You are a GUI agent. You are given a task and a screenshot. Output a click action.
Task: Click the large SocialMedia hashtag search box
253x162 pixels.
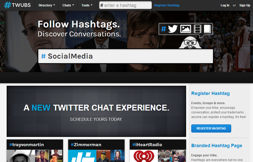[x=126, y=56]
